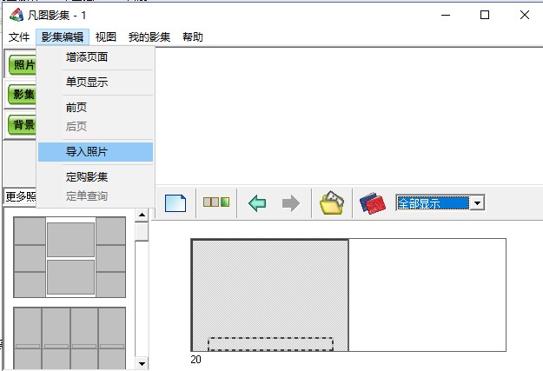This screenshot has height=371, width=543.
Task: Click 定购影集 in the dropdown menu
Action: pos(87,177)
